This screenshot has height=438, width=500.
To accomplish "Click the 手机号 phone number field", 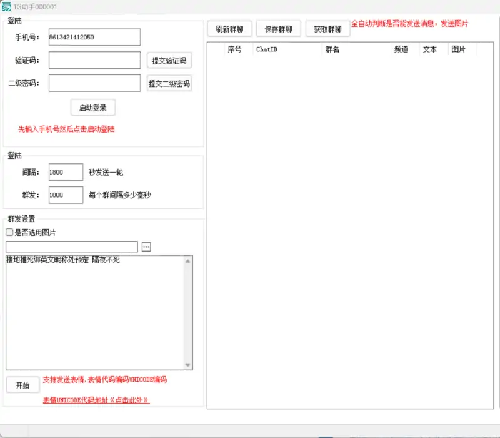I will click(x=94, y=37).
